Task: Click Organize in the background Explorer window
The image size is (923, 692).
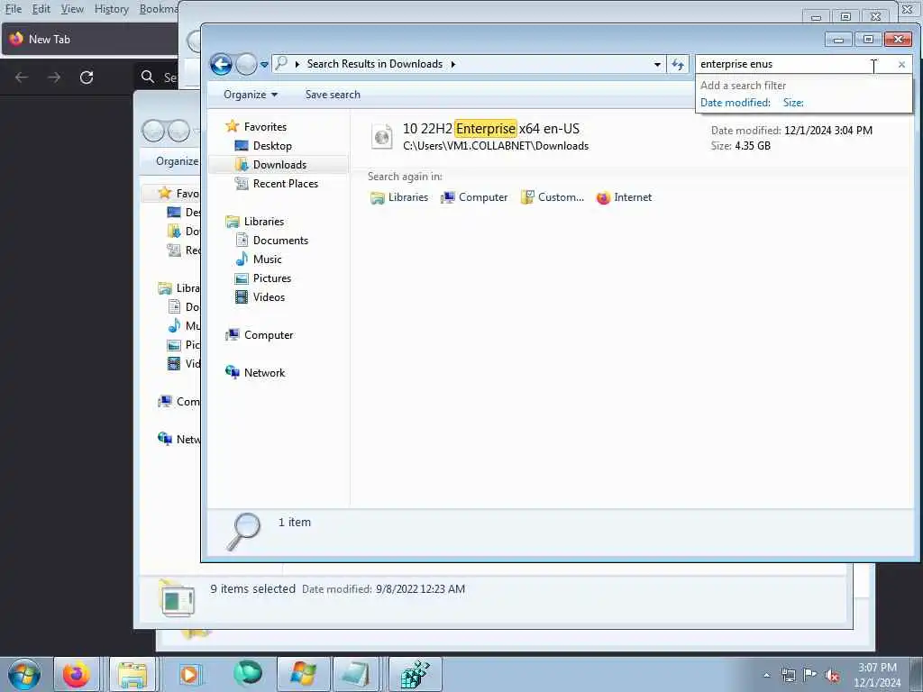Action: tap(177, 160)
